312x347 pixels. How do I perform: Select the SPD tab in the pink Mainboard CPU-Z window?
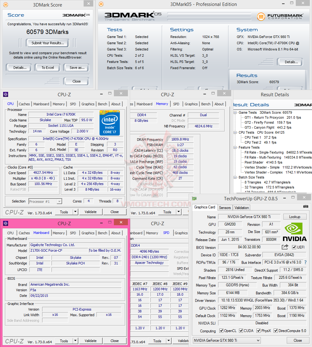point(73,233)
